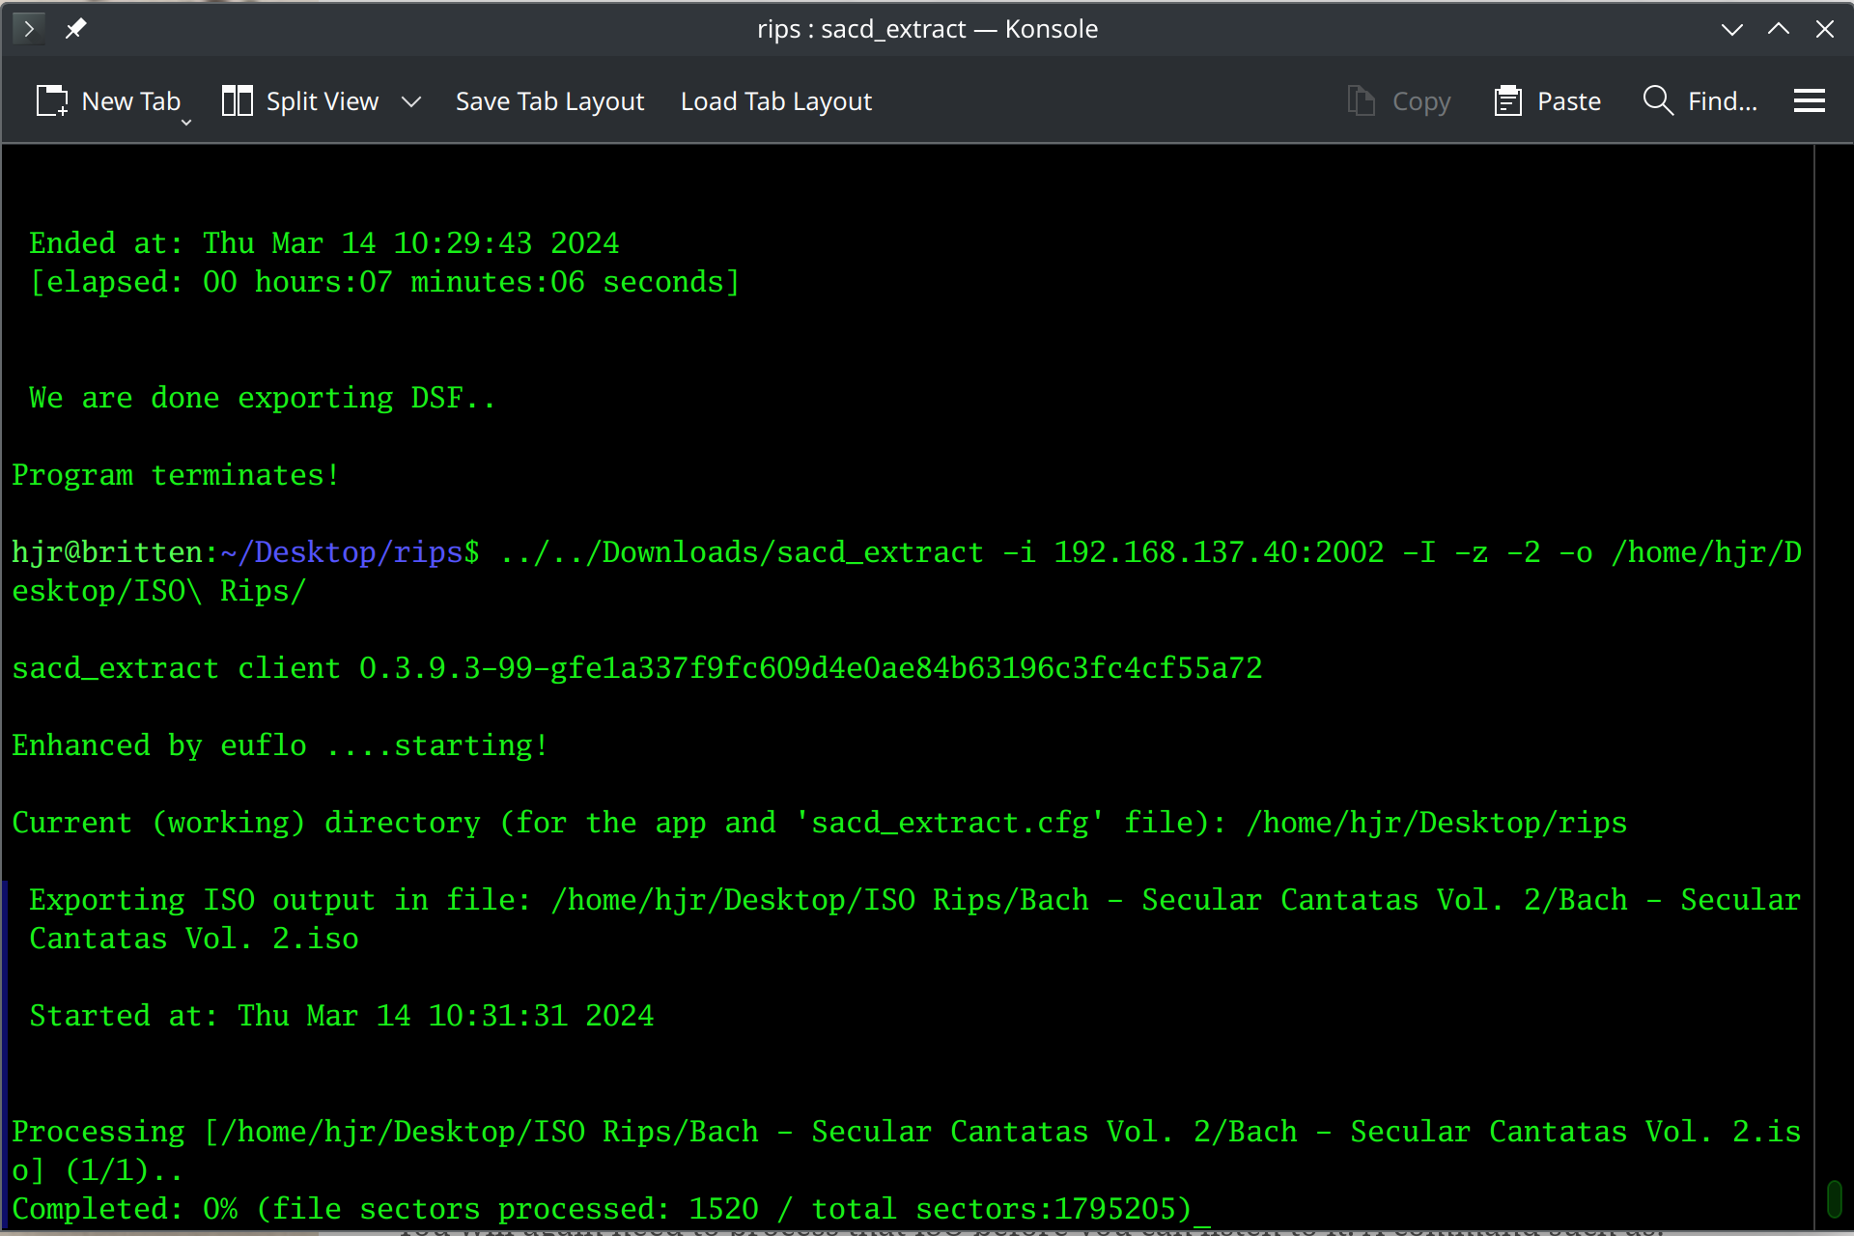
Task: Click the Paste icon's clipboard glyph
Action: 1509,99
